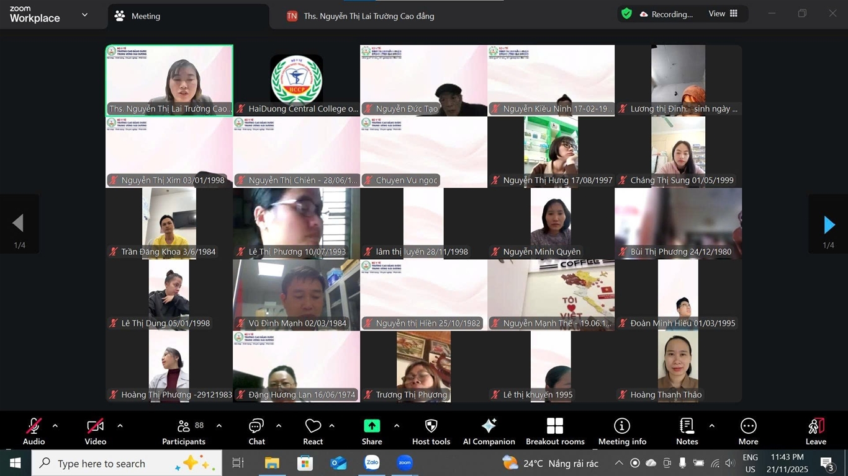Select the Ths. Nguyễn Thị Lai tab
The height and width of the screenshot is (476, 848).
tap(369, 16)
